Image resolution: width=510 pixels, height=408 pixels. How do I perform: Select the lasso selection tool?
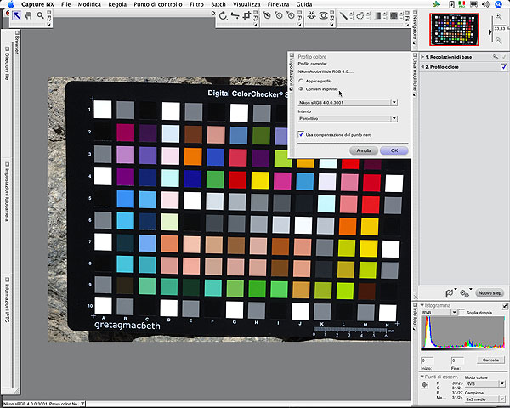click(360, 15)
